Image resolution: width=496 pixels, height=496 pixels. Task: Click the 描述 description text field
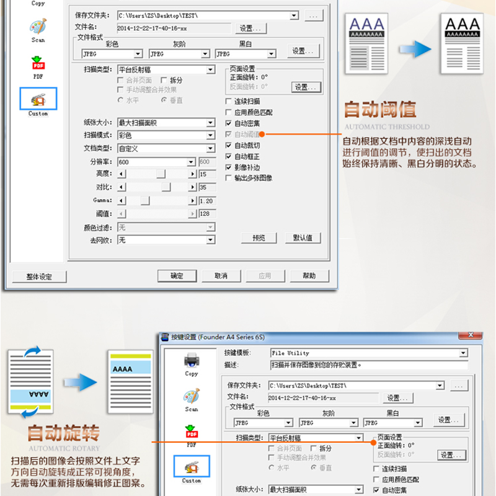pos(368,365)
